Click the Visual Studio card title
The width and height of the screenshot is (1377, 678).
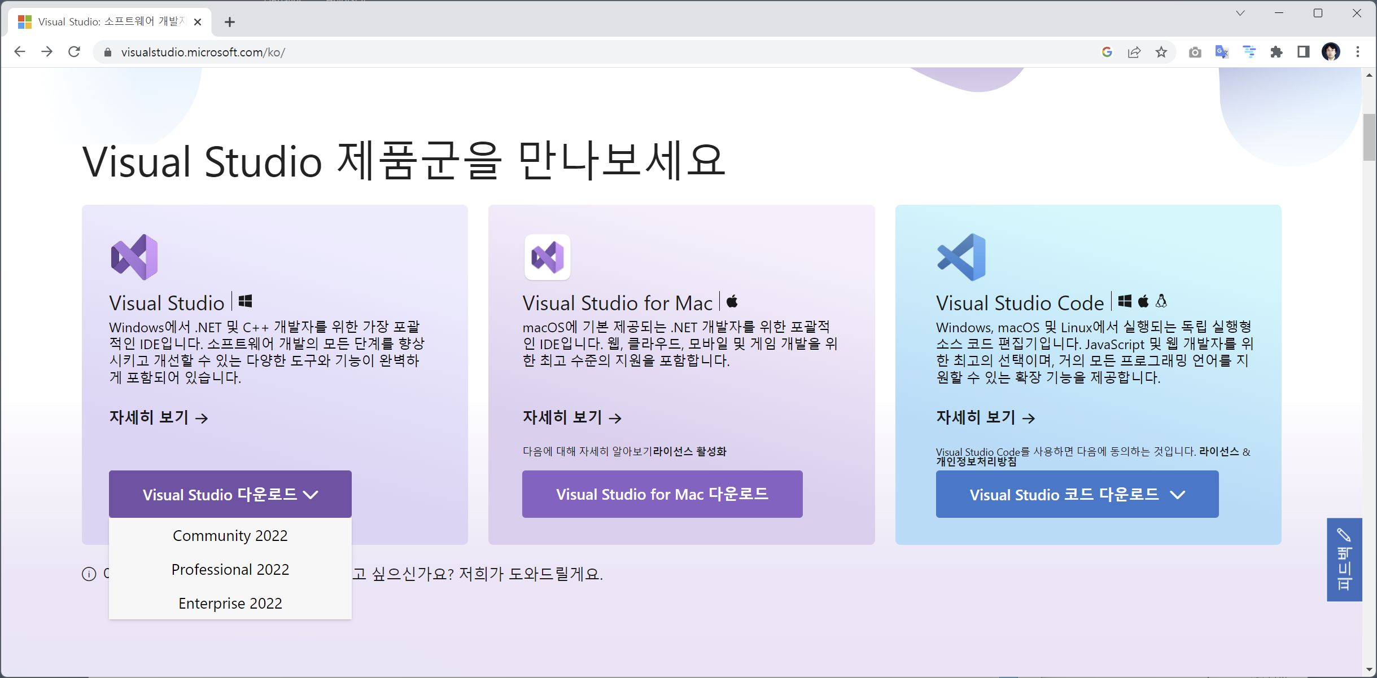pyautogui.click(x=167, y=303)
